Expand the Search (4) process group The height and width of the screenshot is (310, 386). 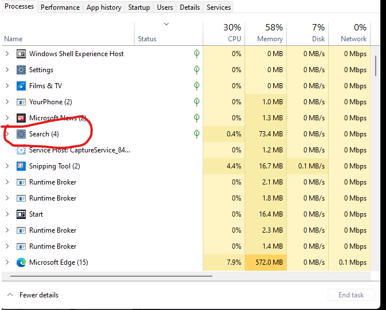point(7,134)
